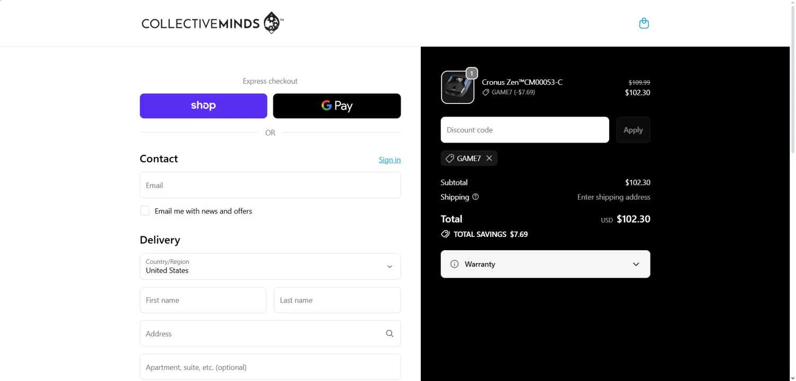Image resolution: width=796 pixels, height=381 pixels.
Task: Click the Warranty info icon
Action: [x=454, y=264]
